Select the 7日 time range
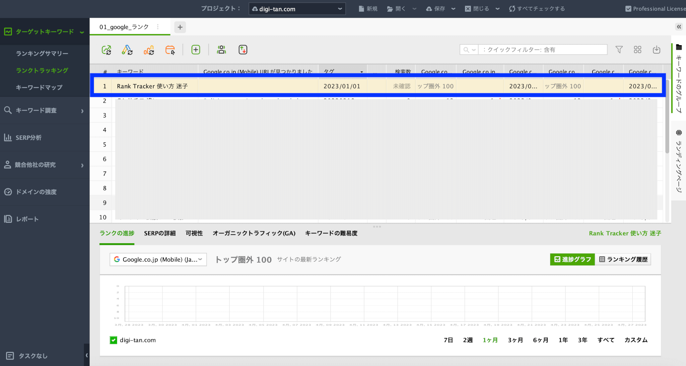Screen dimensions: 686x366 [448, 340]
